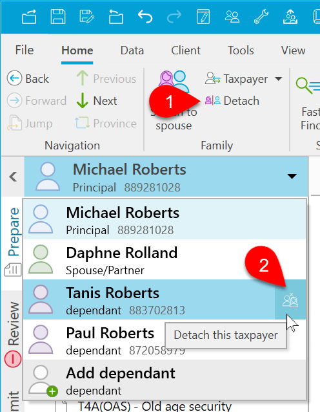Click the Detach button in Family group

click(232, 101)
